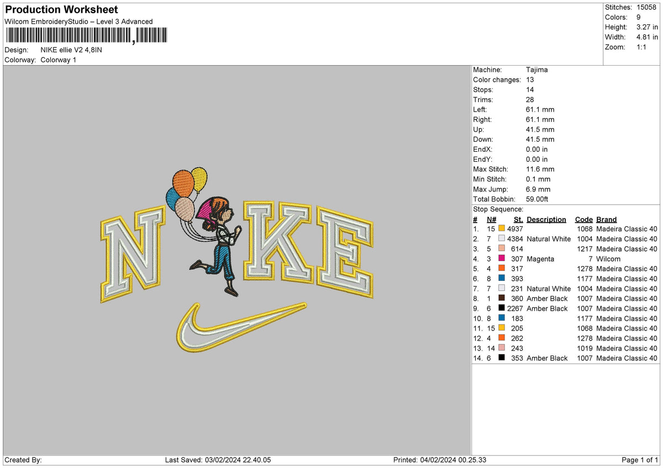This screenshot has height=468, width=663.
Task: Click the dark brown swatch with 360 stitches
Action: coord(501,299)
